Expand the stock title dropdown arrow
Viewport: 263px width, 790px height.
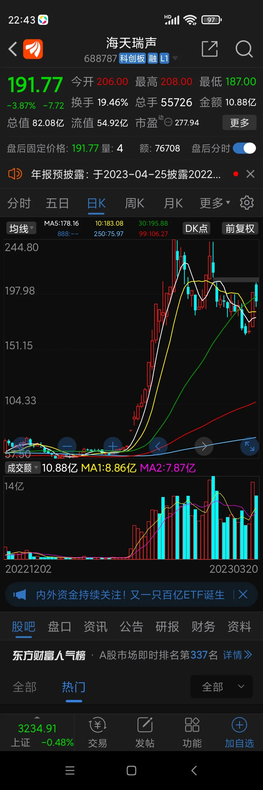(x=175, y=58)
